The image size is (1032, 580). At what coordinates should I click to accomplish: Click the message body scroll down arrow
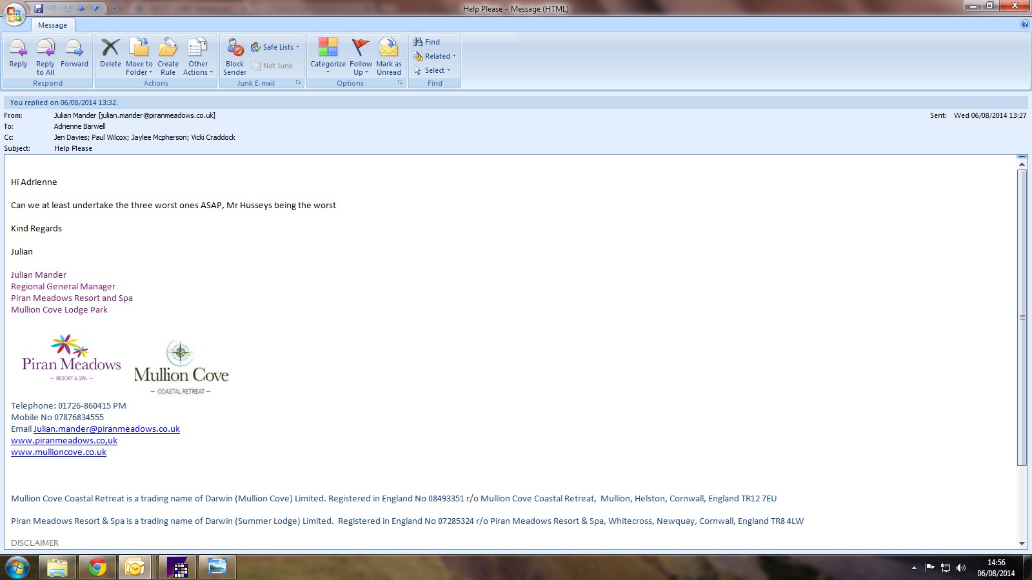point(1022,544)
